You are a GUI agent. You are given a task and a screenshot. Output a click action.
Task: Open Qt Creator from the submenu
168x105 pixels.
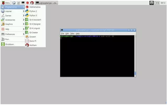(34, 33)
